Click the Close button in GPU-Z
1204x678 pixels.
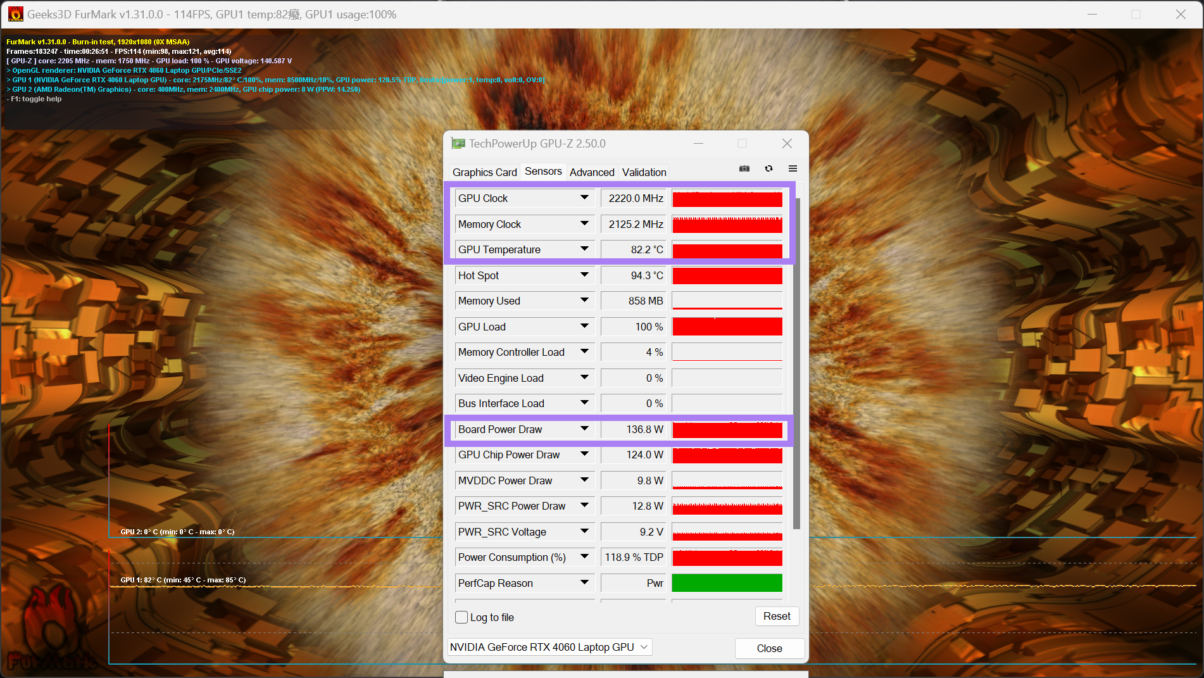click(769, 648)
